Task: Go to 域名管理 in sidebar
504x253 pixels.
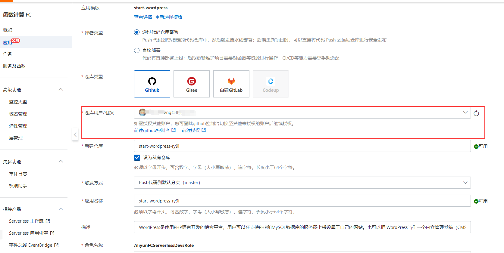Action: pos(18,114)
